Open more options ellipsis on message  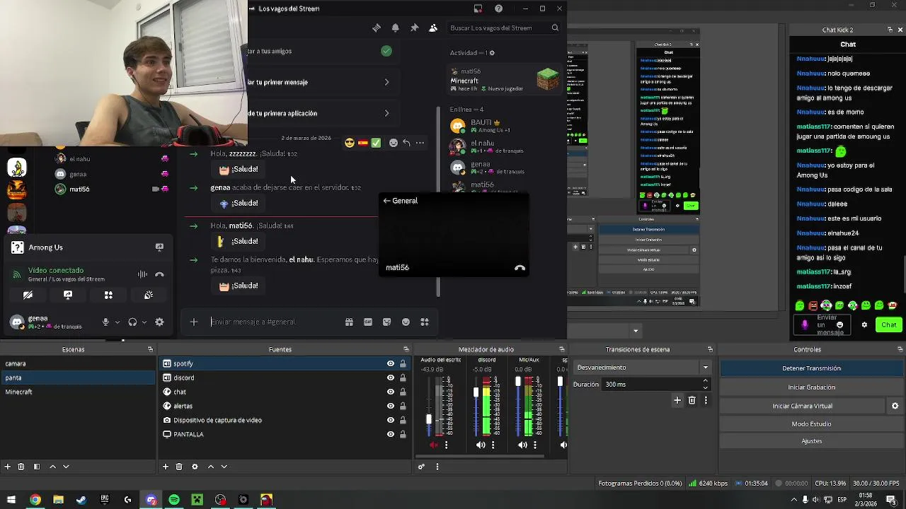[420, 143]
